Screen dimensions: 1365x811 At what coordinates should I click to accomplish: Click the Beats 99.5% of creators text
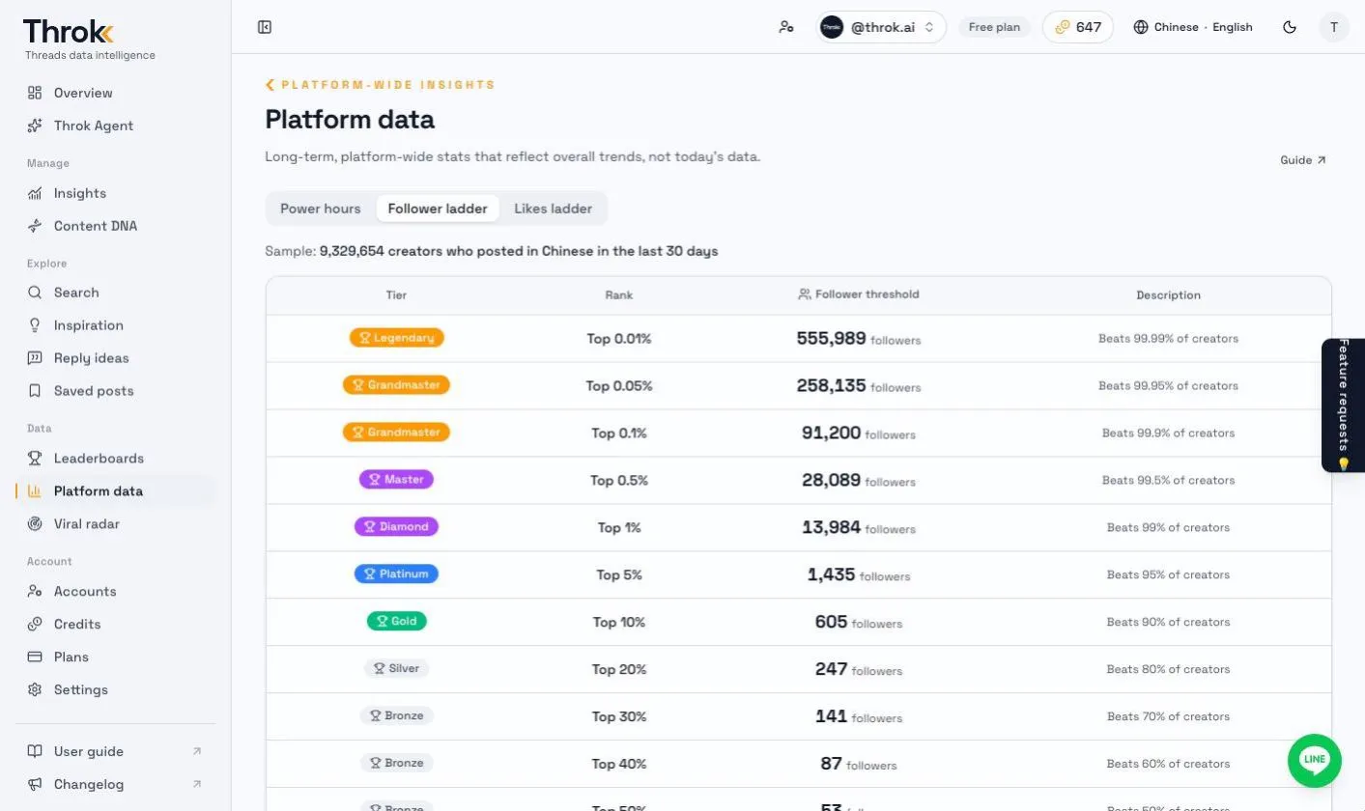(1168, 480)
